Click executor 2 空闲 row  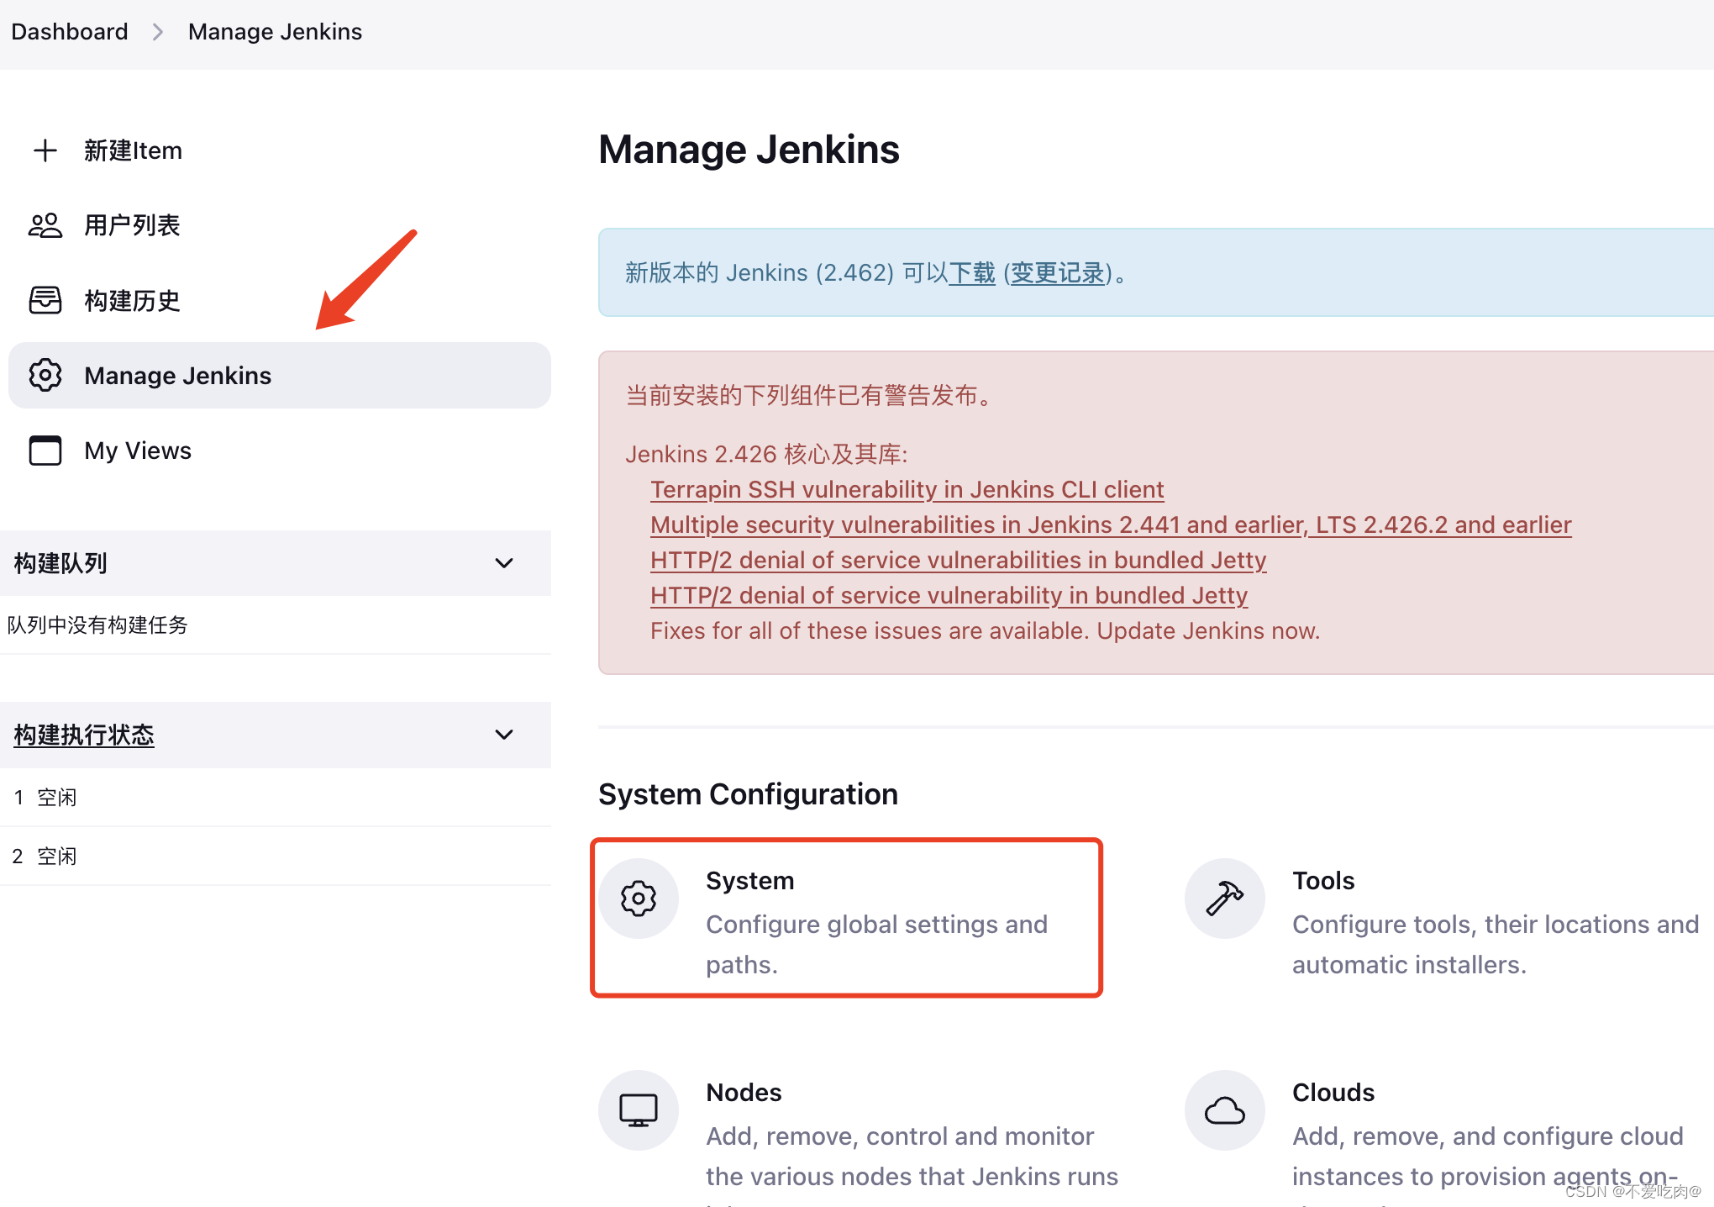276,856
